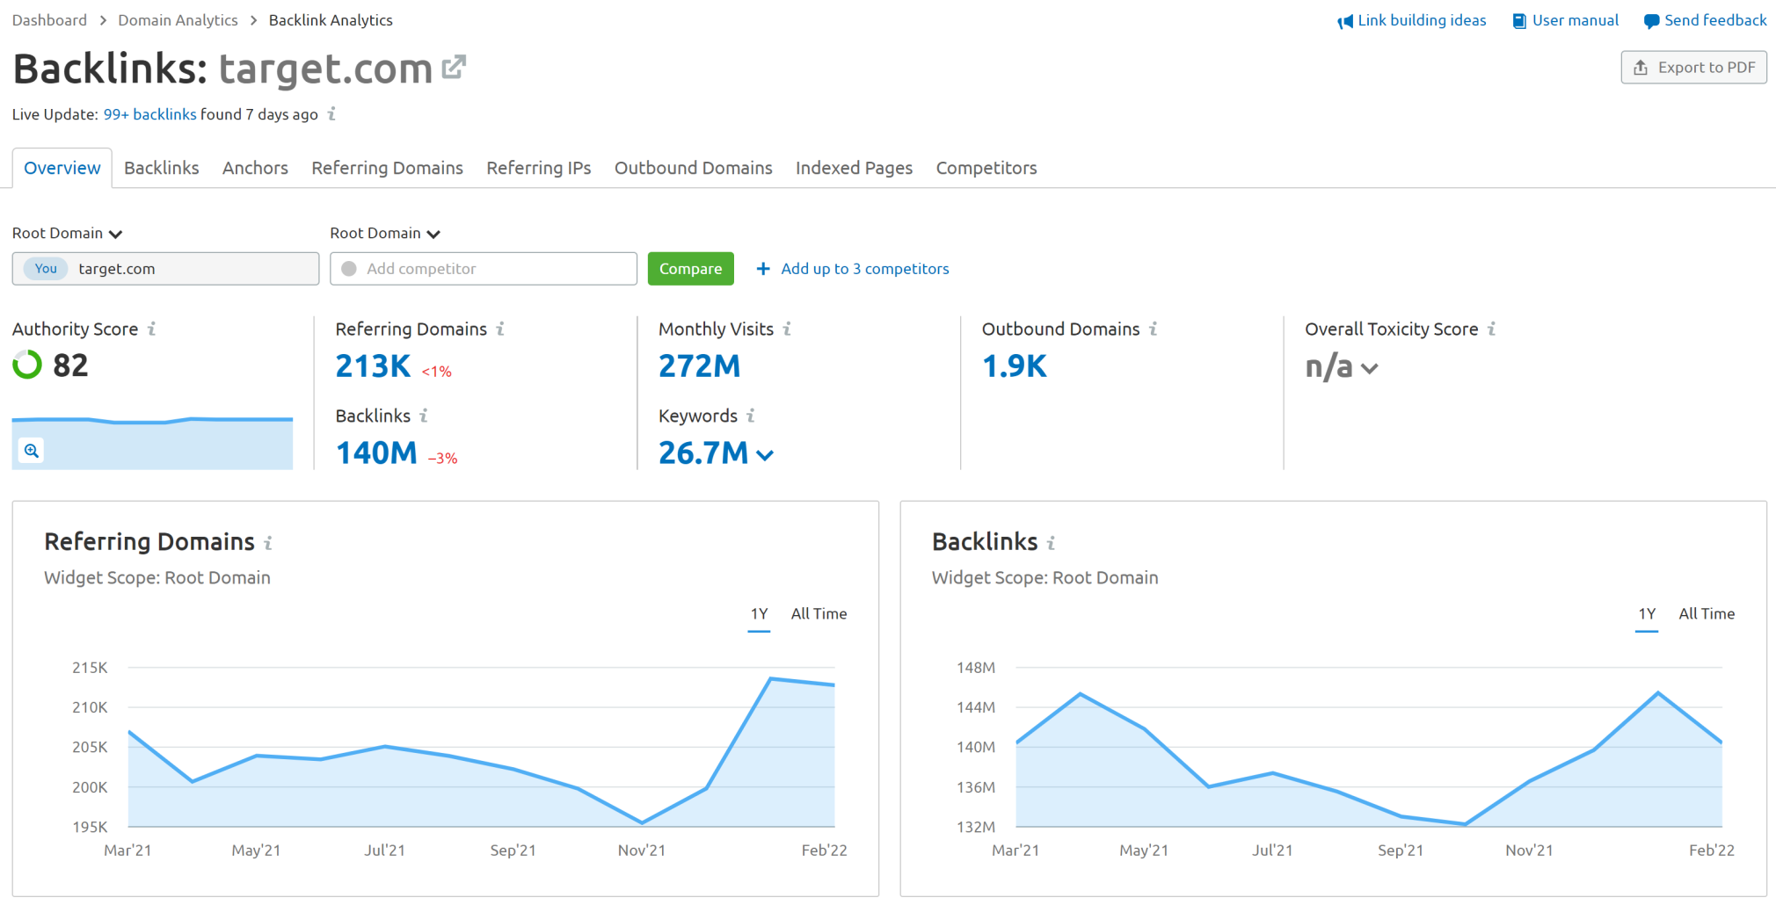Go to Dashboard breadcrumb
The width and height of the screenshot is (1776, 905).
[x=49, y=20]
